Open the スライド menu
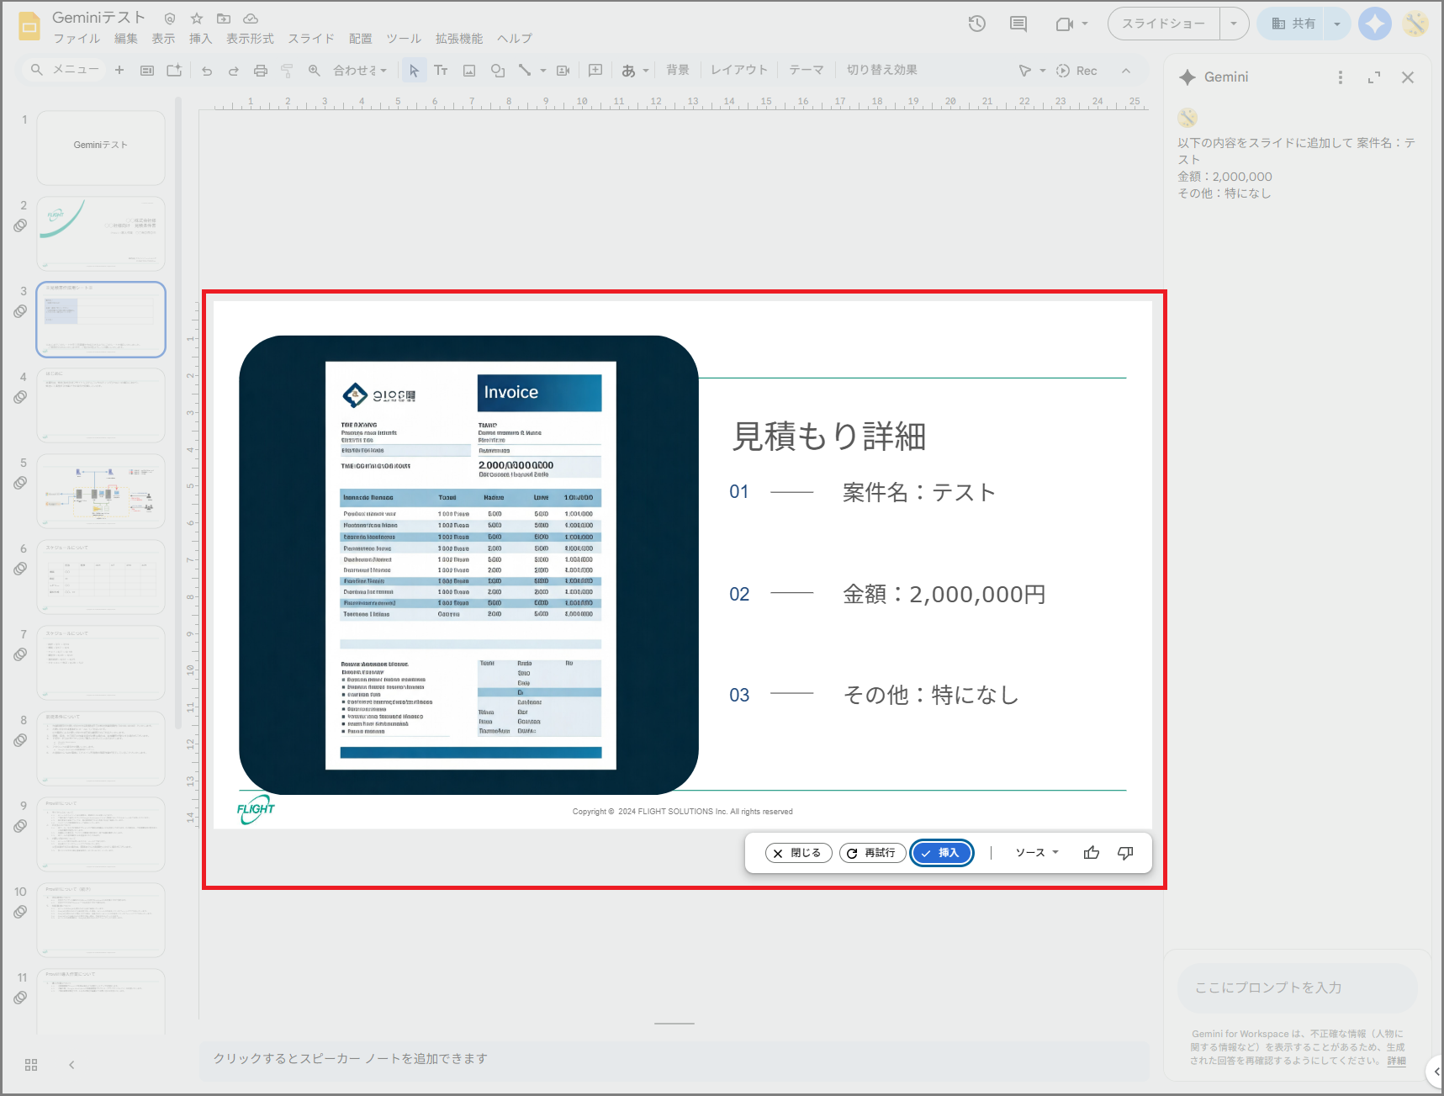This screenshot has height=1096, width=1444. tap(311, 39)
